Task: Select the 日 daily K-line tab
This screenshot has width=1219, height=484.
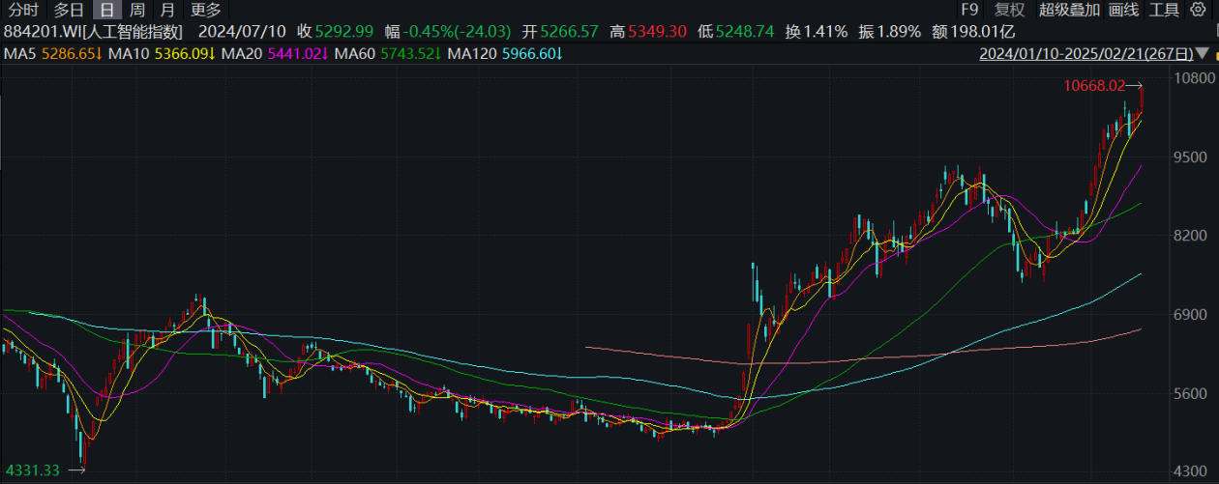Action: (x=106, y=11)
